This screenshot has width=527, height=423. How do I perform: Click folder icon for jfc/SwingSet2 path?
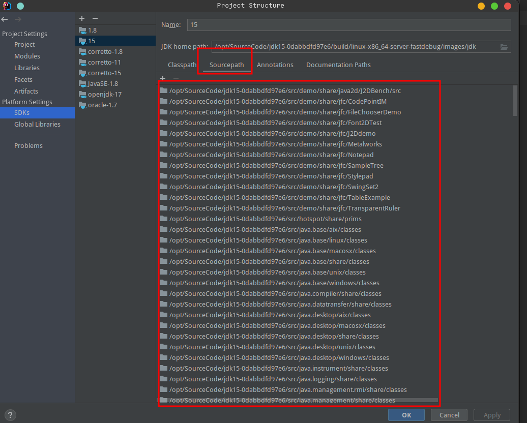[164, 187]
